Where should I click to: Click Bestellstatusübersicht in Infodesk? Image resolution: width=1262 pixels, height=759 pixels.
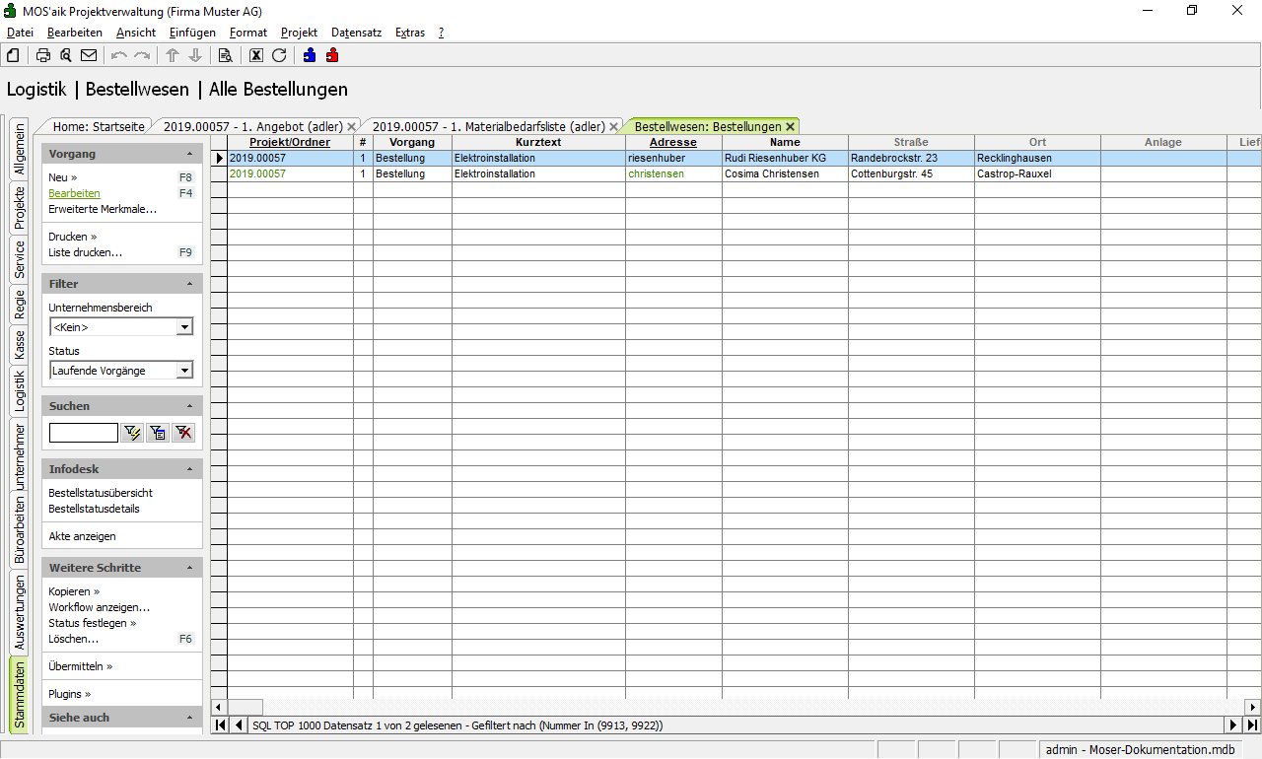[101, 493]
